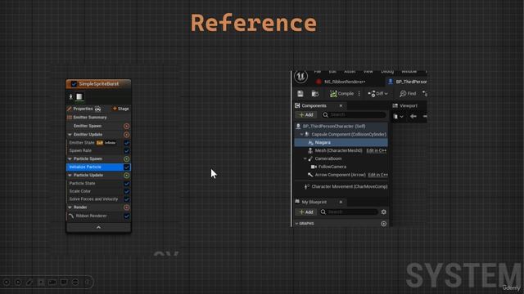The height and width of the screenshot is (294, 524).
Task: Click Browse to asset icon
Action: pyautogui.click(x=314, y=94)
